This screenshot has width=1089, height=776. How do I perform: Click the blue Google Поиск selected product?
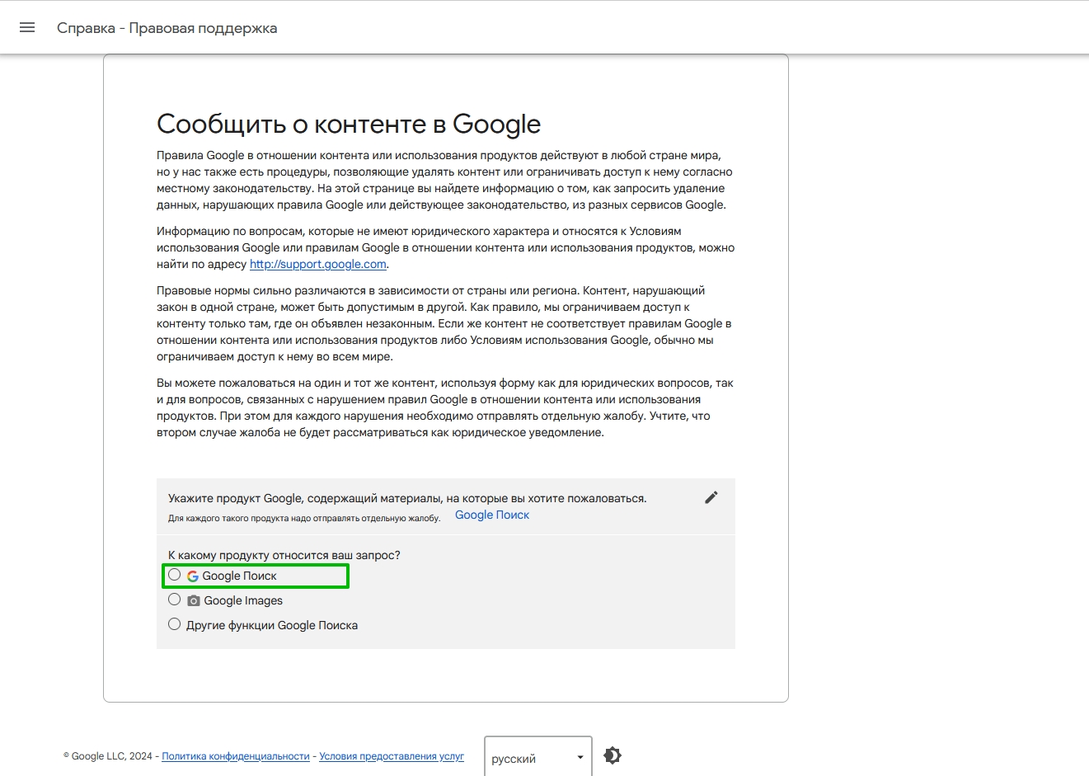[492, 515]
